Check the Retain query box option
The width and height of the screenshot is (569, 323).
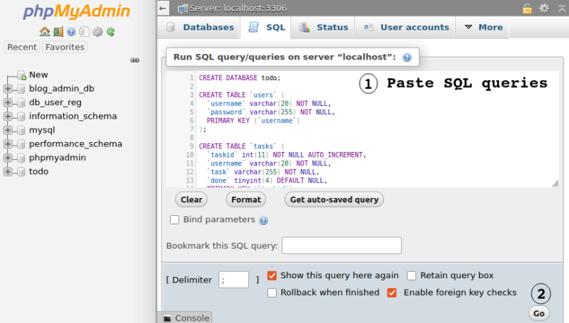click(x=412, y=275)
